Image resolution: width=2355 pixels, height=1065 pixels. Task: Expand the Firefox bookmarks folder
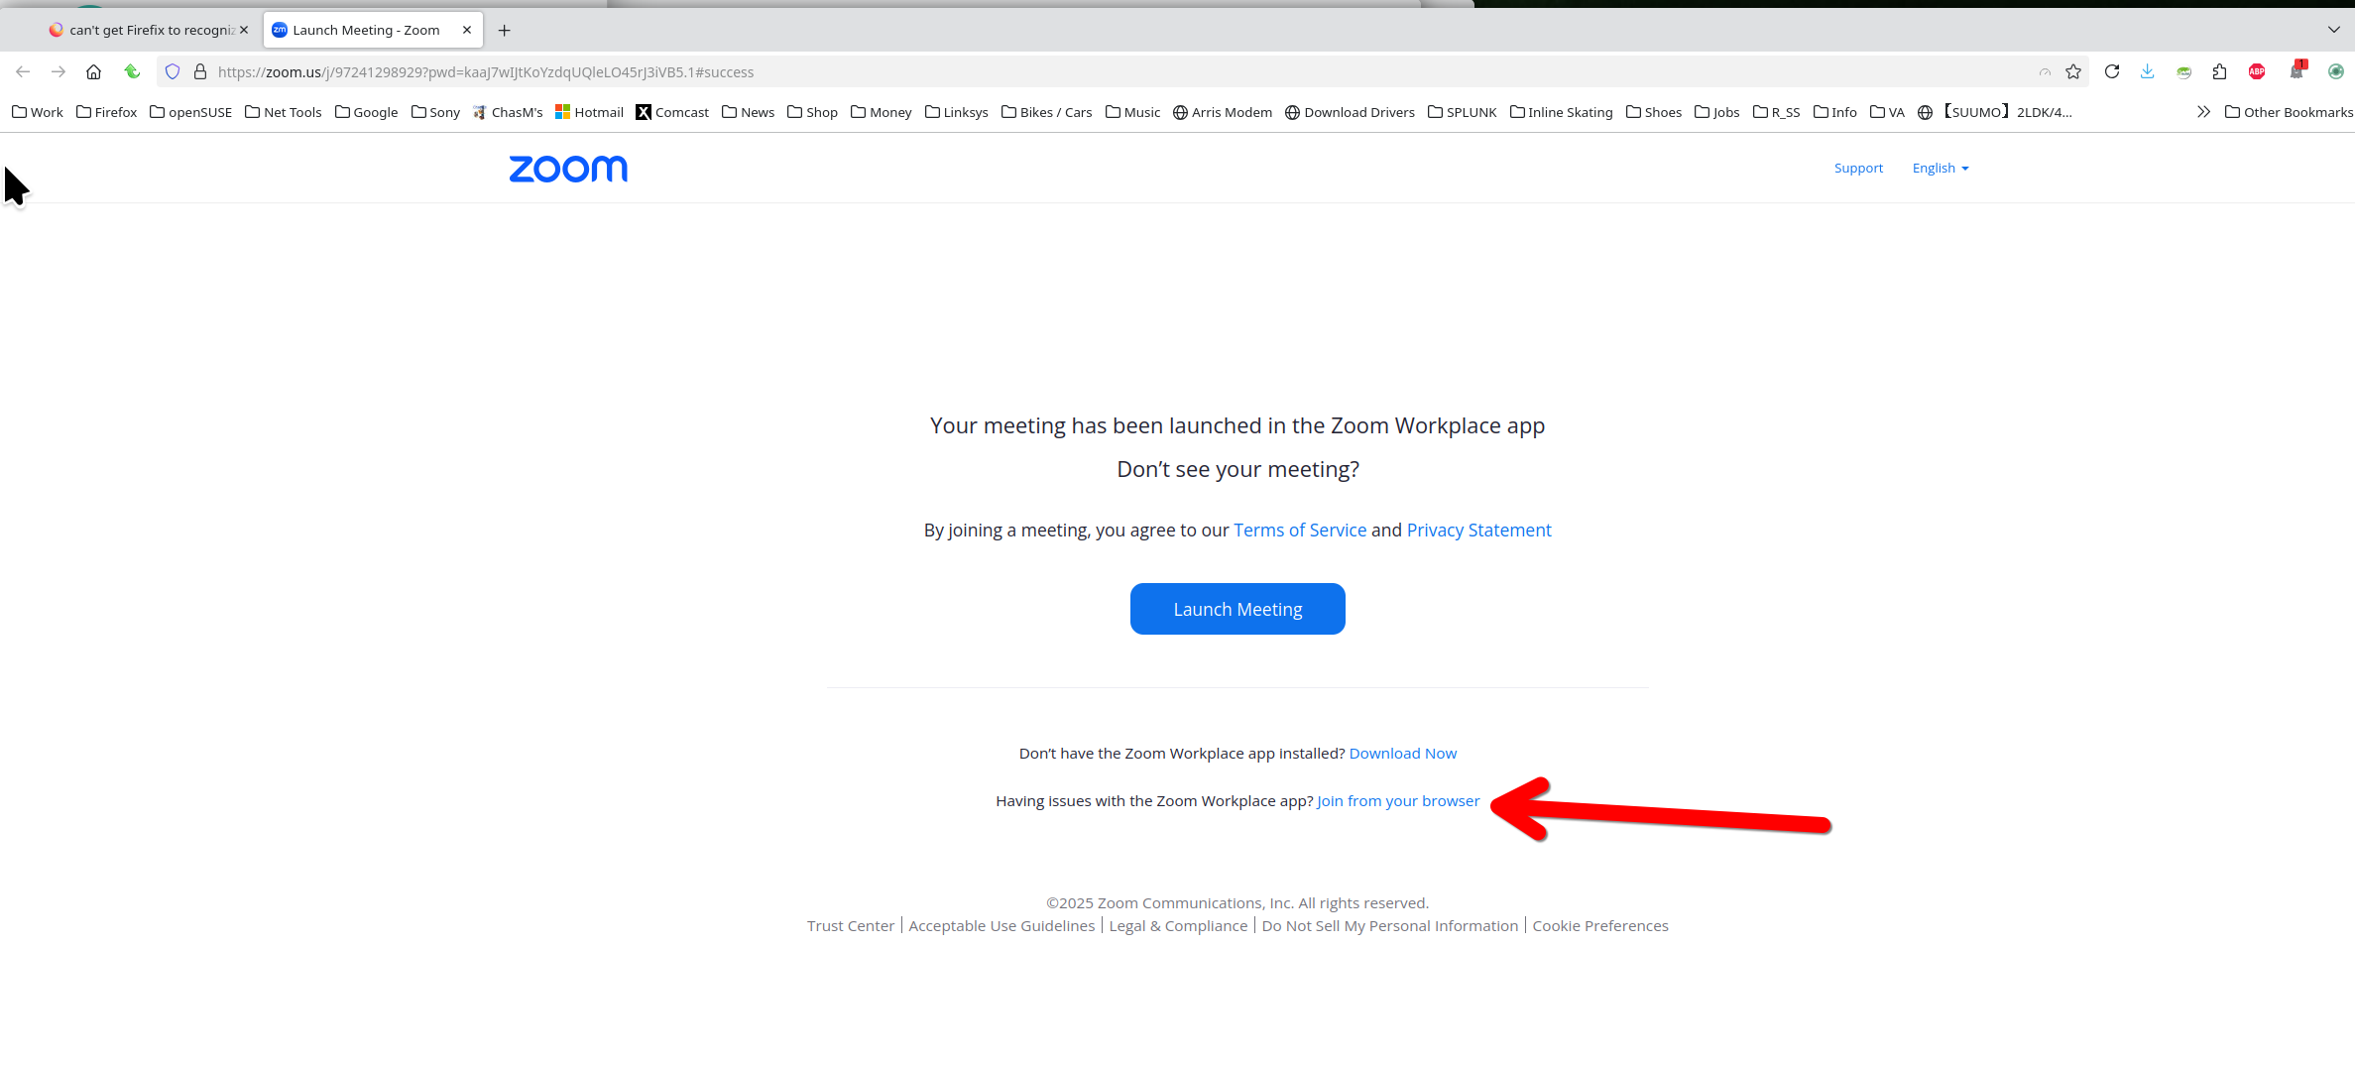(x=107, y=112)
